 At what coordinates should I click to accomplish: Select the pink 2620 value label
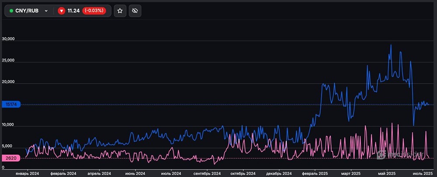[x=11, y=158]
